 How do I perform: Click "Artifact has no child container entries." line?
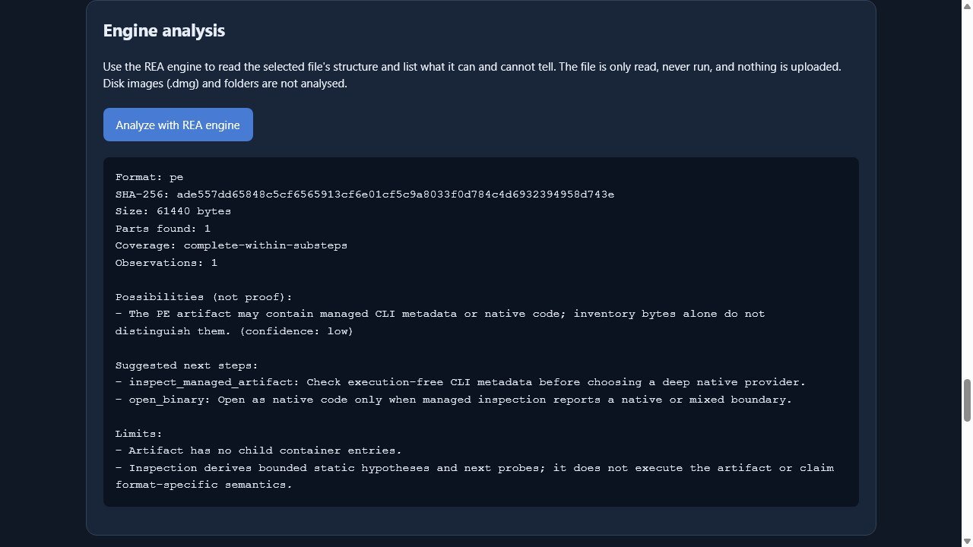pyautogui.click(x=258, y=451)
